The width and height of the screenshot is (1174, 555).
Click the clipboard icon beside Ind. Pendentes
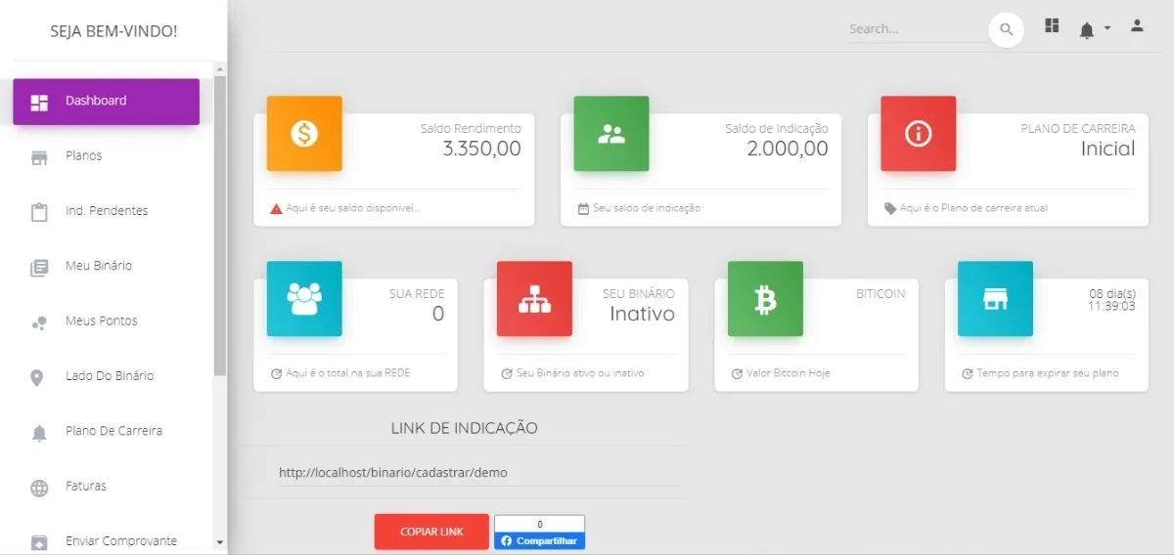tap(39, 212)
